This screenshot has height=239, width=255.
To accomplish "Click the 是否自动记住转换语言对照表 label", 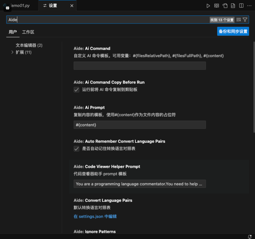I will (109, 149).
